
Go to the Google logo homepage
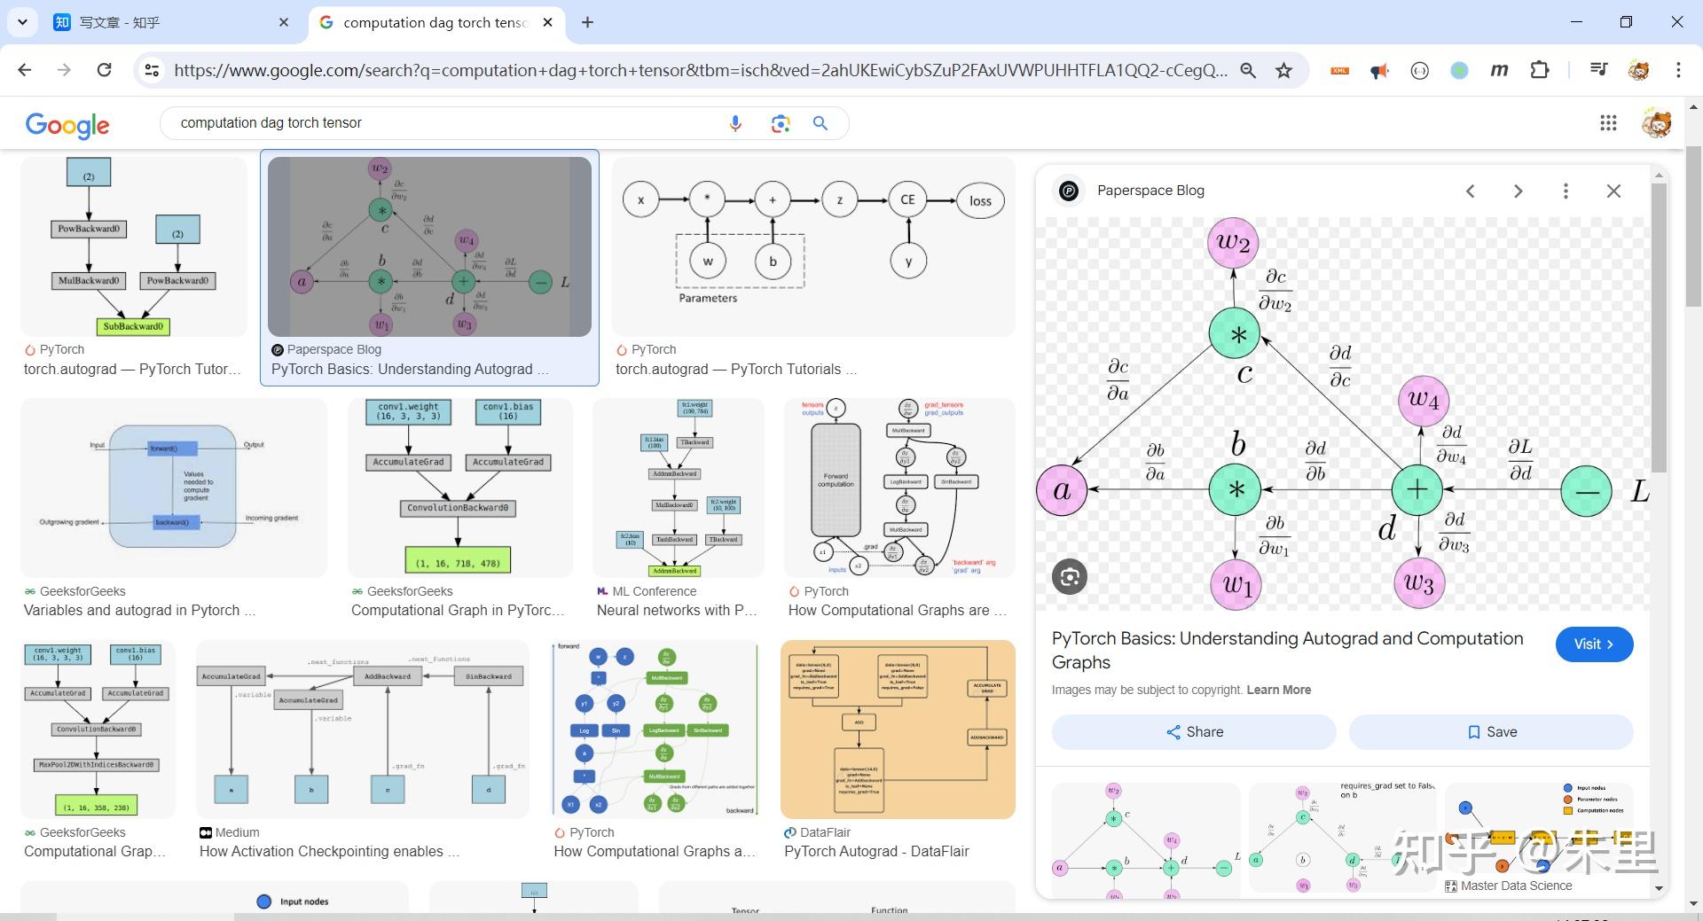tap(67, 125)
